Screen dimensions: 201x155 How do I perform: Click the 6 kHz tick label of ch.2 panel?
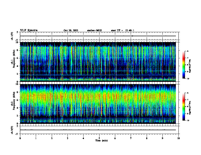coord(18,100)
